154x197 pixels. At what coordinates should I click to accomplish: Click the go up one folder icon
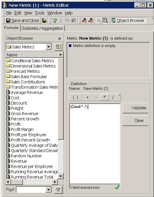coord(58,47)
